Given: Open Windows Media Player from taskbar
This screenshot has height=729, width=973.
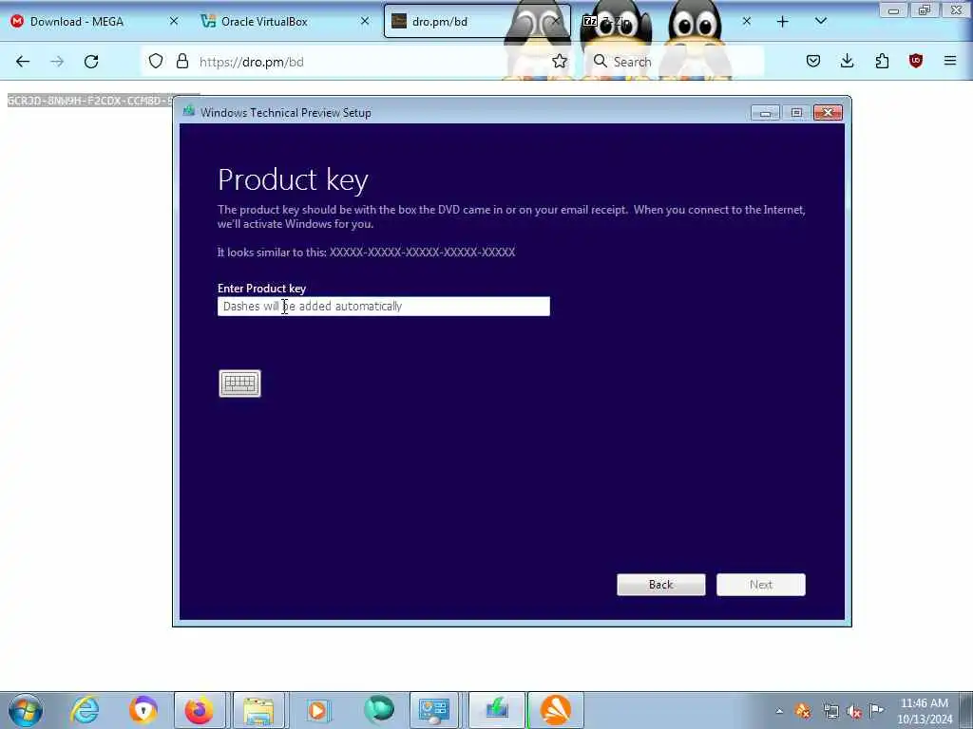Looking at the screenshot, I should coord(317,710).
